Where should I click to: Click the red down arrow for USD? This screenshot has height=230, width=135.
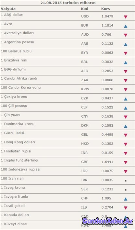[126, 17]
